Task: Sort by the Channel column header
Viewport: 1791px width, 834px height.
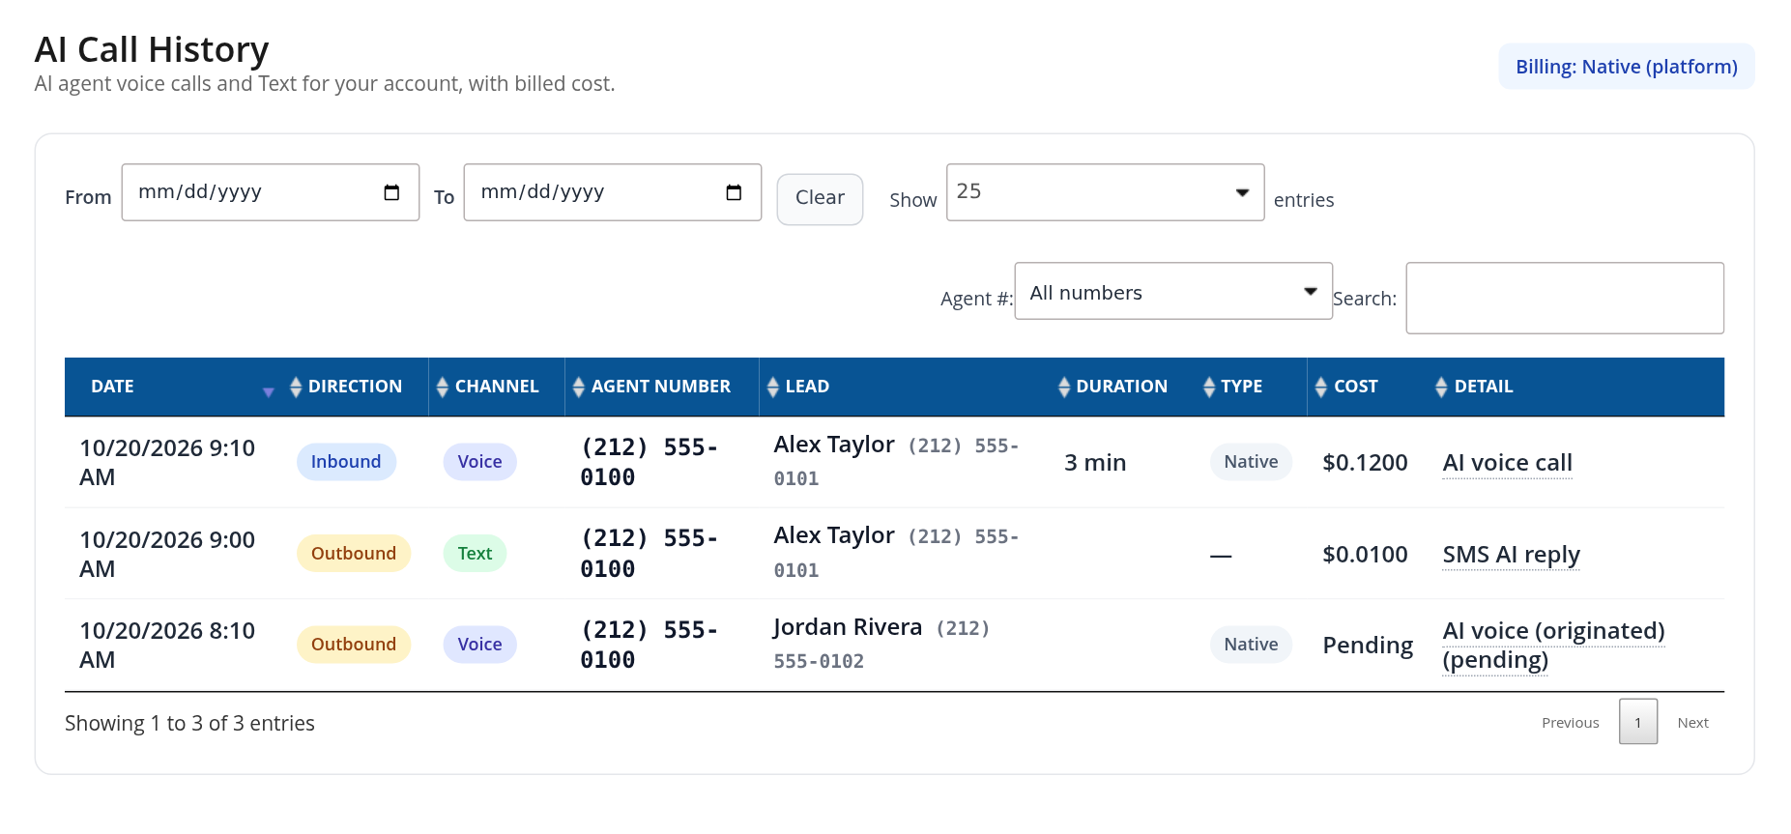Action: coord(497,387)
